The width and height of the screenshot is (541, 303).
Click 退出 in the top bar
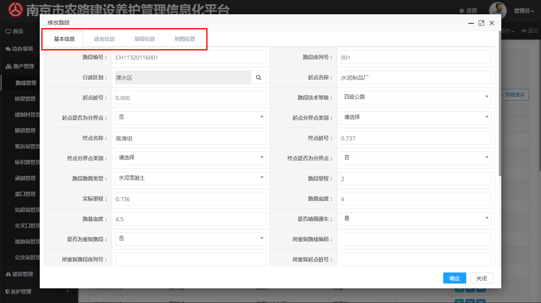coord(530,31)
